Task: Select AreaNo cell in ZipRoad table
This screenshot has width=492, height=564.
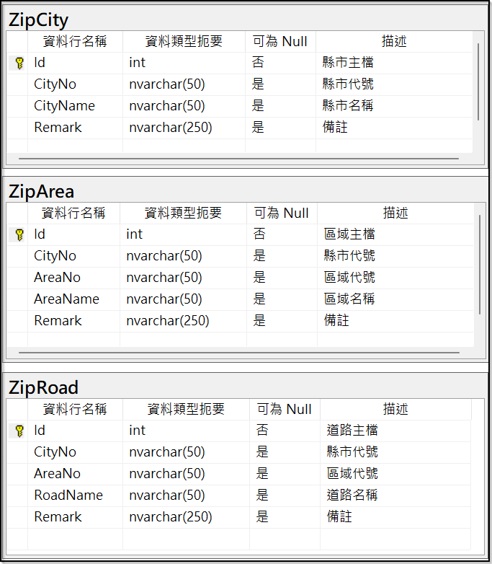Action: click(75, 474)
